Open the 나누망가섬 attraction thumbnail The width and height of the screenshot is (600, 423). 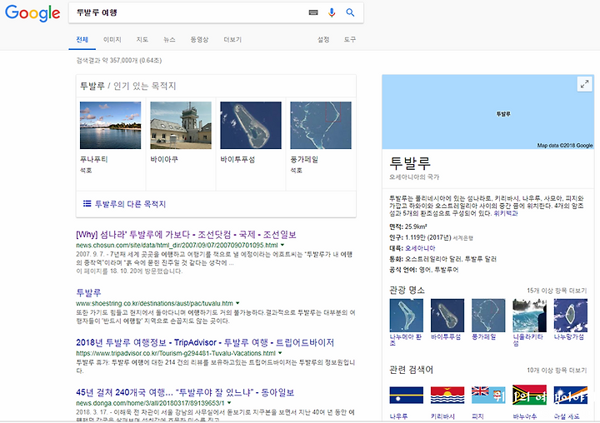(x=571, y=316)
